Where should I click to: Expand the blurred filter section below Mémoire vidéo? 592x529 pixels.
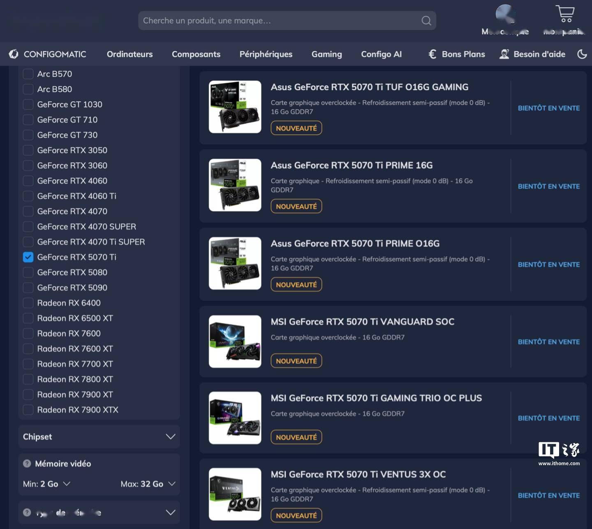tap(99, 513)
